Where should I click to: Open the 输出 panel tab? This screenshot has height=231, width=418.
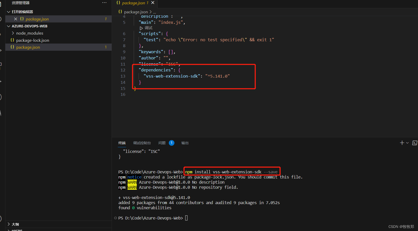tap(185, 143)
